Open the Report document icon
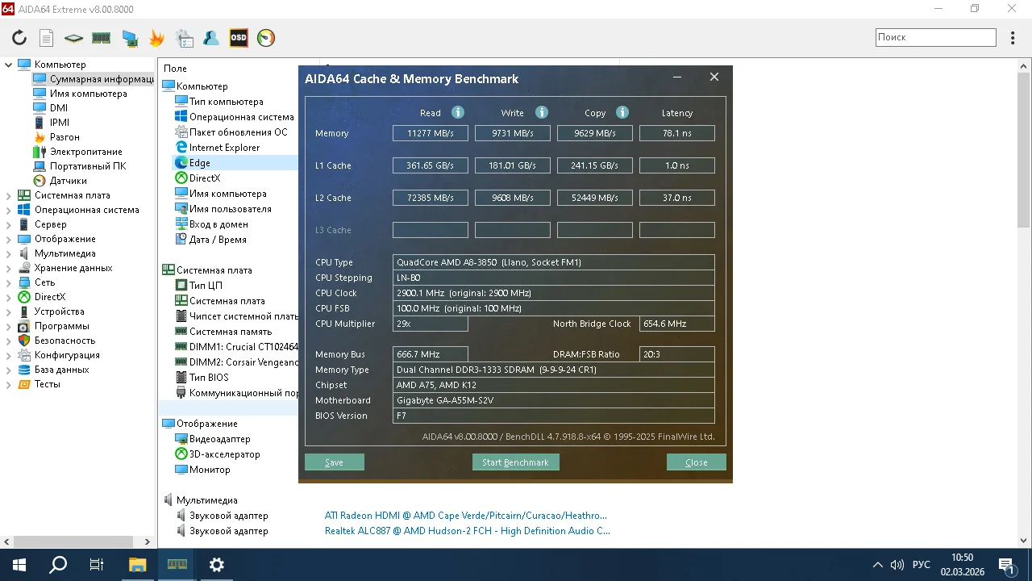Image resolution: width=1032 pixels, height=581 pixels. (47, 38)
